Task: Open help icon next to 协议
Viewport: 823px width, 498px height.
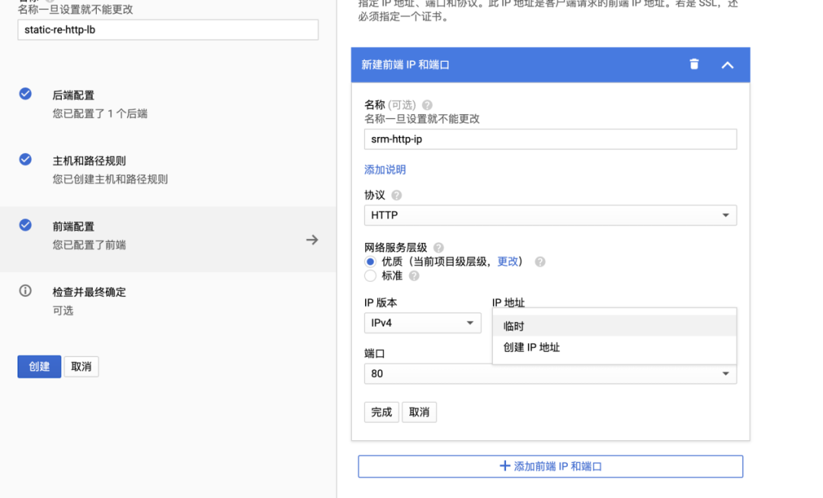Action: click(x=396, y=195)
